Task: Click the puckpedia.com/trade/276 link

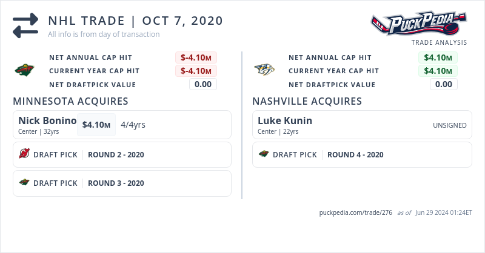Action: point(355,213)
